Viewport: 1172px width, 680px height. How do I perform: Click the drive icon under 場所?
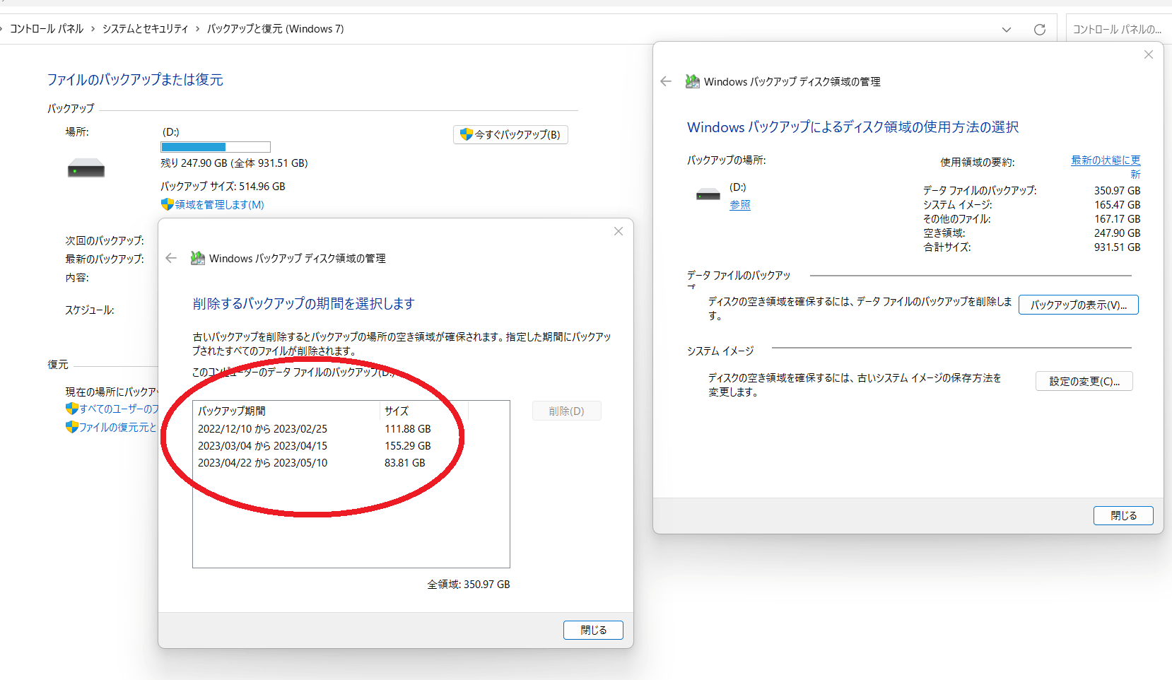pos(86,168)
